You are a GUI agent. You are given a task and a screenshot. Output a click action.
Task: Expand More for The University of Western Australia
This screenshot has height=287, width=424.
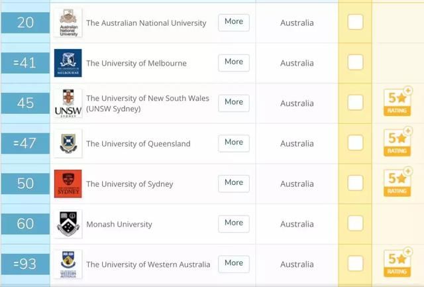[234, 264]
